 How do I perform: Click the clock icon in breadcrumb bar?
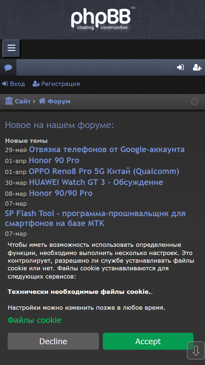coord(195,102)
